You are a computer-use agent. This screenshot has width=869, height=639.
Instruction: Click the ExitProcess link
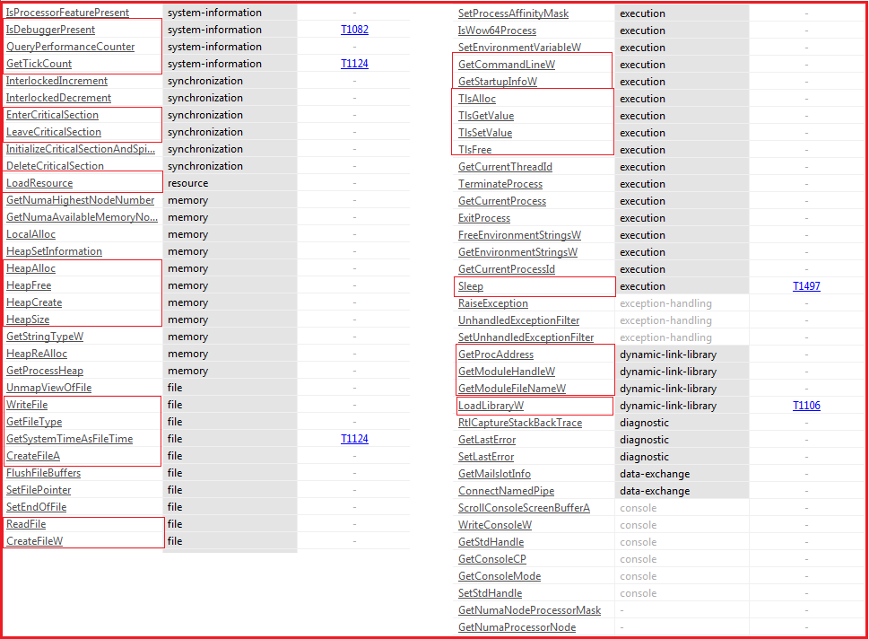[484, 218]
